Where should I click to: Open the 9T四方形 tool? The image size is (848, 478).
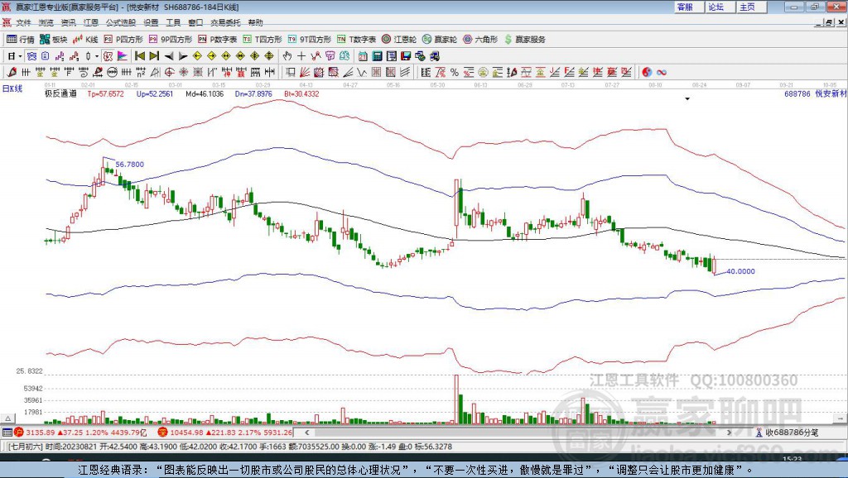pos(310,40)
